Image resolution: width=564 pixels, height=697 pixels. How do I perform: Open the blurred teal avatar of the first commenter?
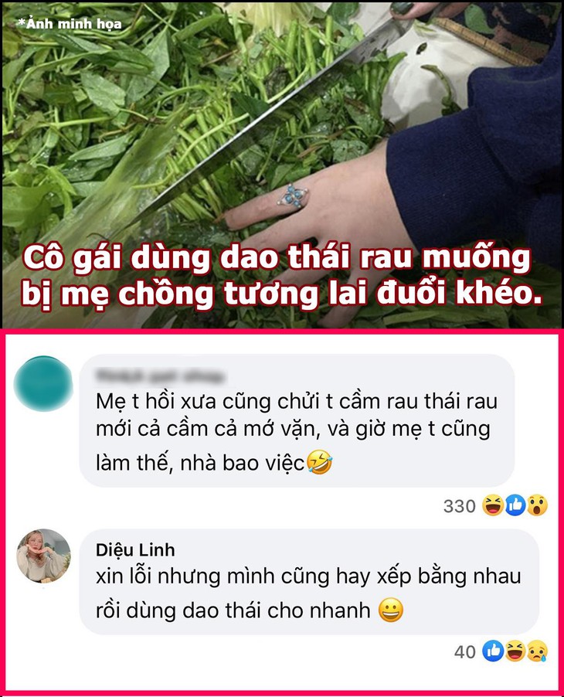[43, 383]
